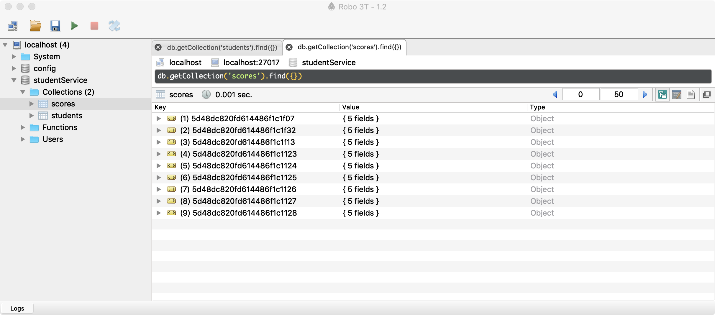Expand the scores collection in sidebar
Viewport: 715px width, 315px height.
click(x=32, y=104)
